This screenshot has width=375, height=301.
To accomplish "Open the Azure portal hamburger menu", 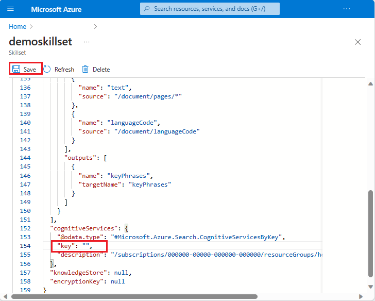I will (10, 9).
